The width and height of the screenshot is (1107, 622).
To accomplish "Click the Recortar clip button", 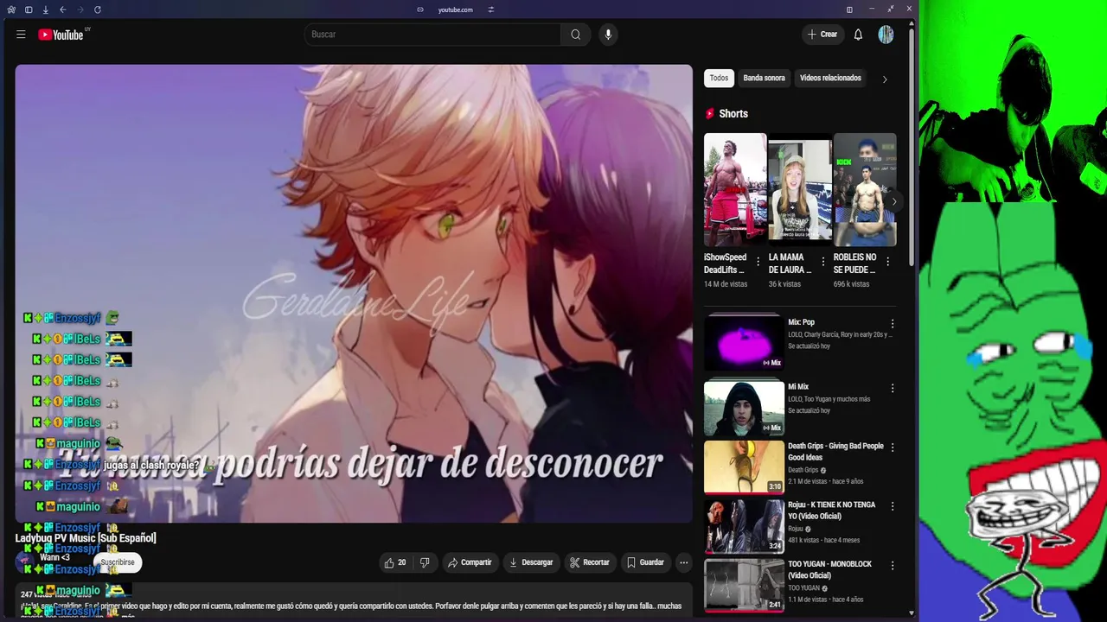I will pyautogui.click(x=589, y=562).
